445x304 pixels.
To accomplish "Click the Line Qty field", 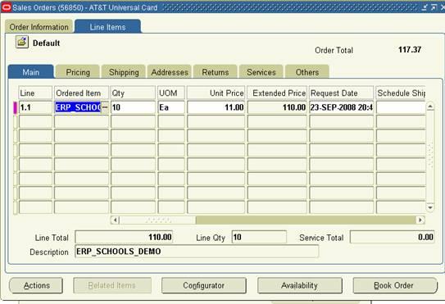I will coord(259,237).
